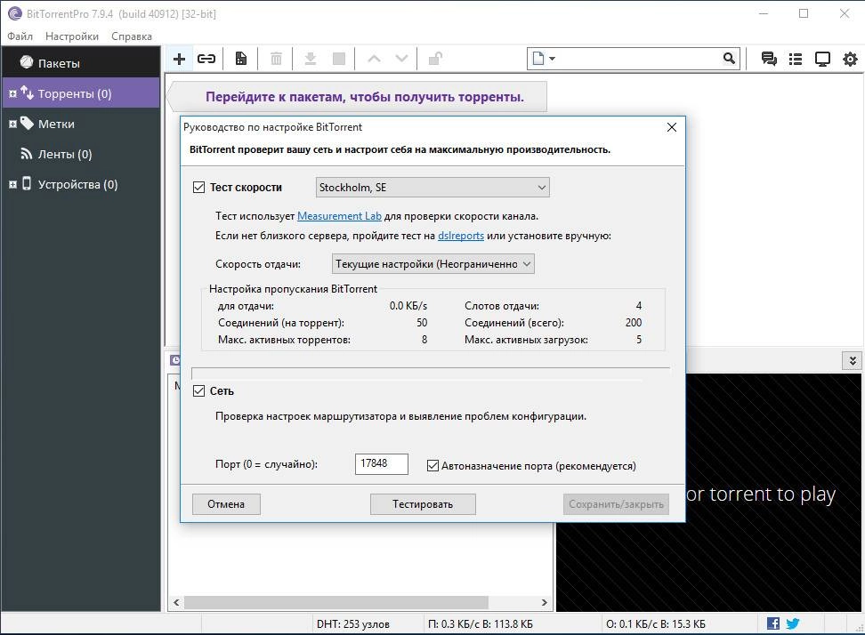The image size is (865, 635).
Task: Run search with magnifier icon
Action: coord(729,59)
